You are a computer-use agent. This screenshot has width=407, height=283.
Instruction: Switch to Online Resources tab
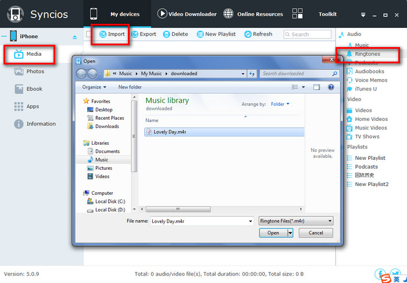253,14
